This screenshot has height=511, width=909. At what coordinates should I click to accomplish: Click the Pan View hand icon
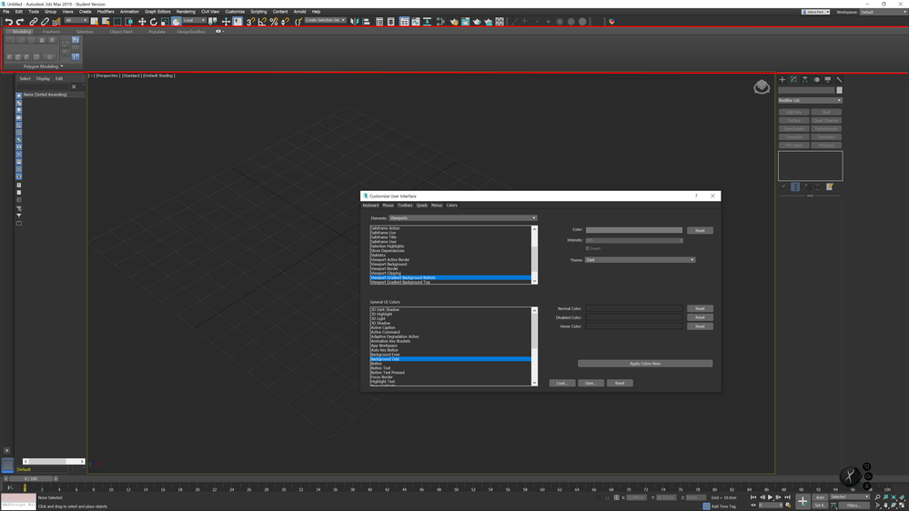point(886,506)
